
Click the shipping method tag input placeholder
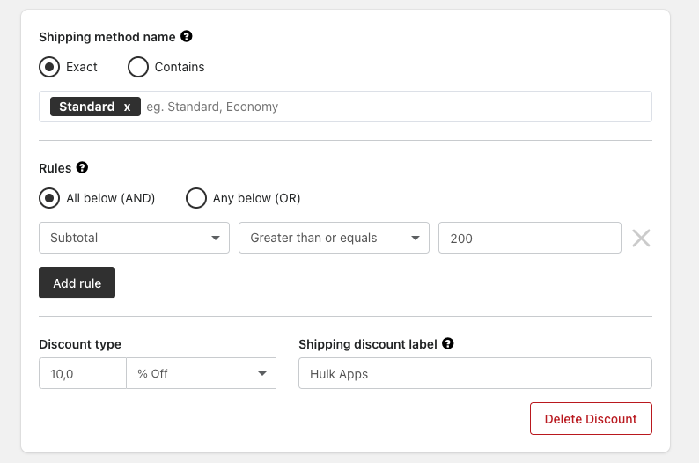[x=212, y=107]
